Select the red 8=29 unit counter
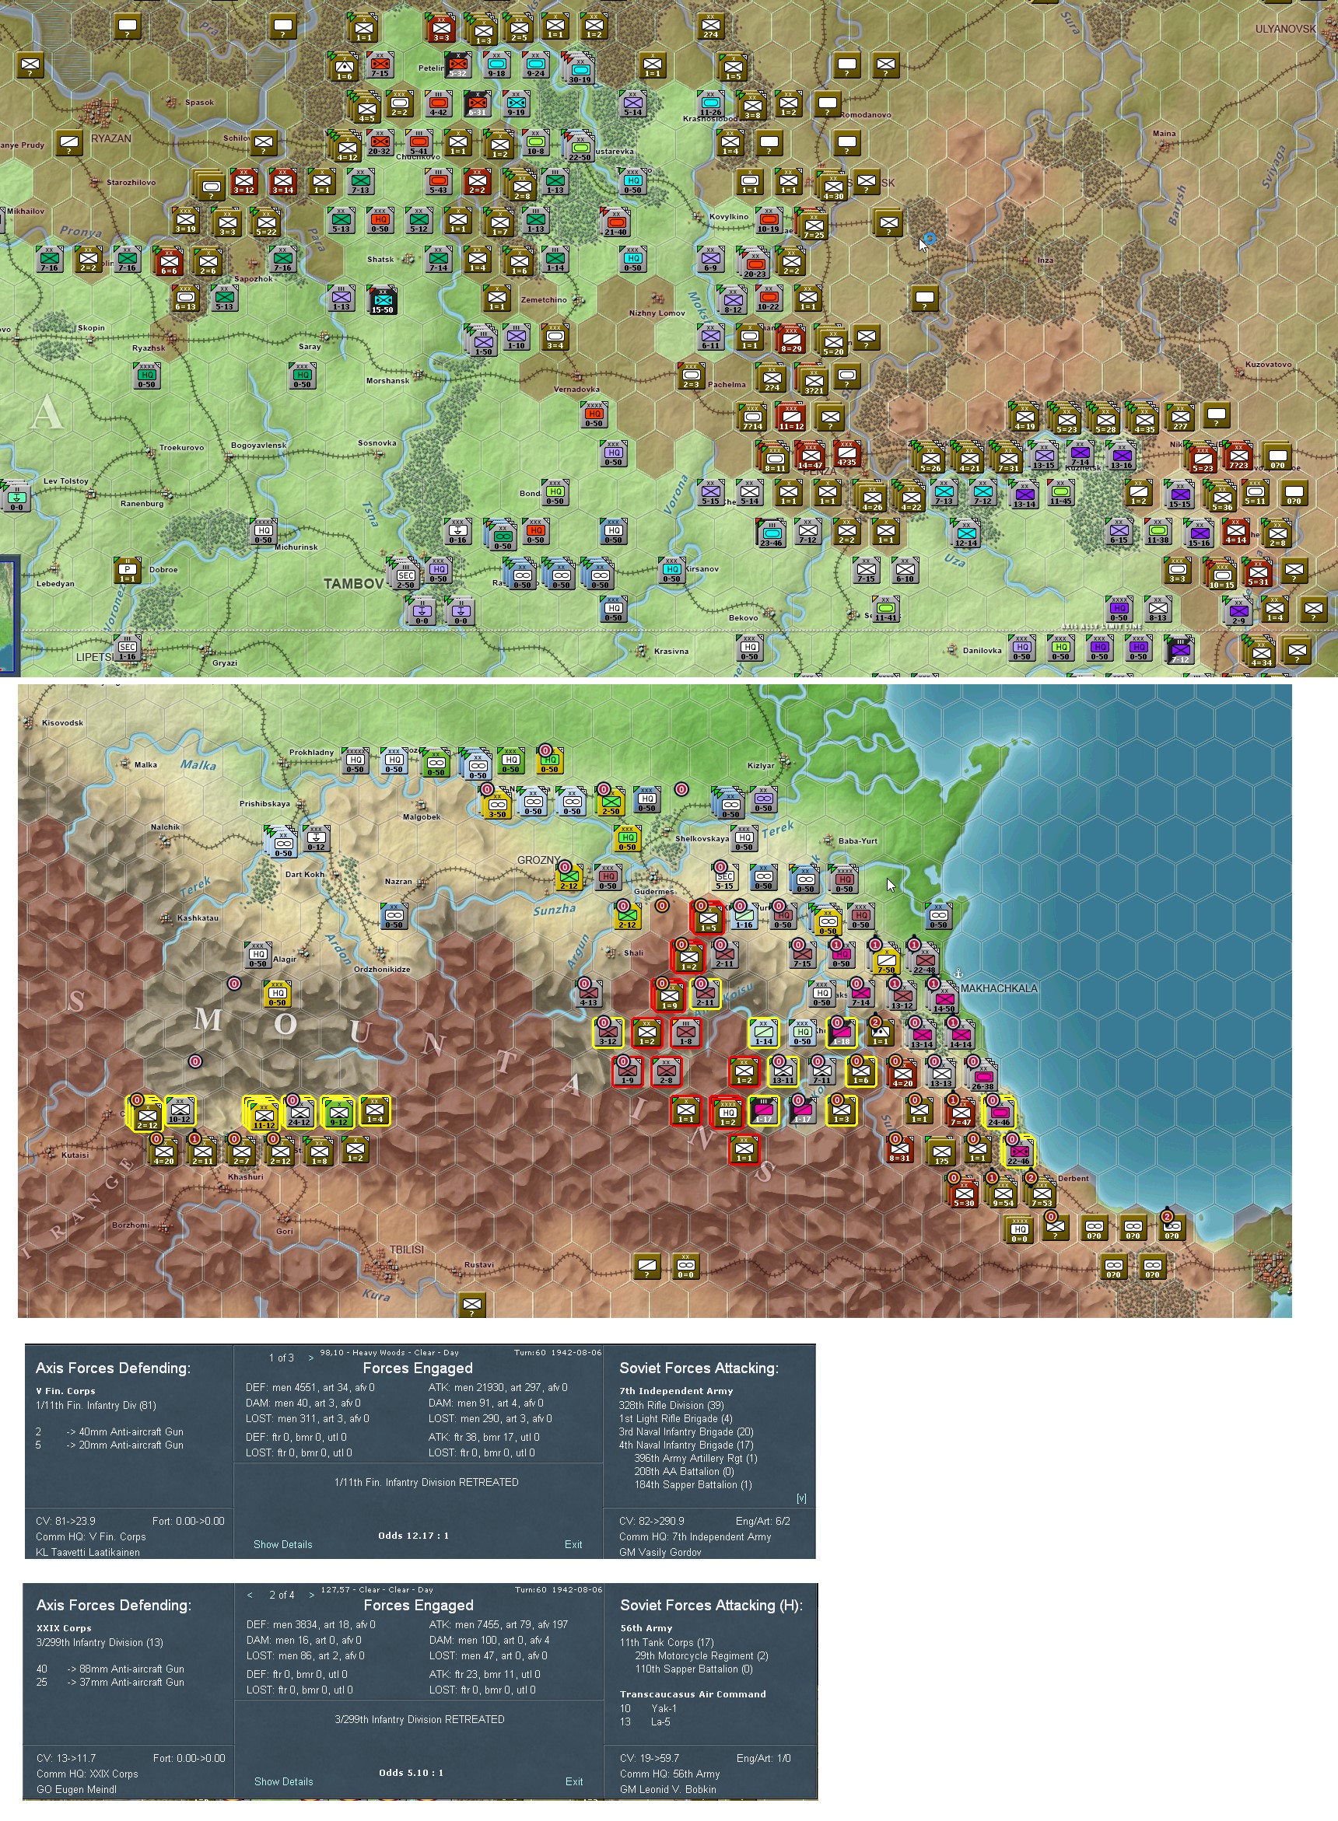1338x1821 pixels. point(791,339)
